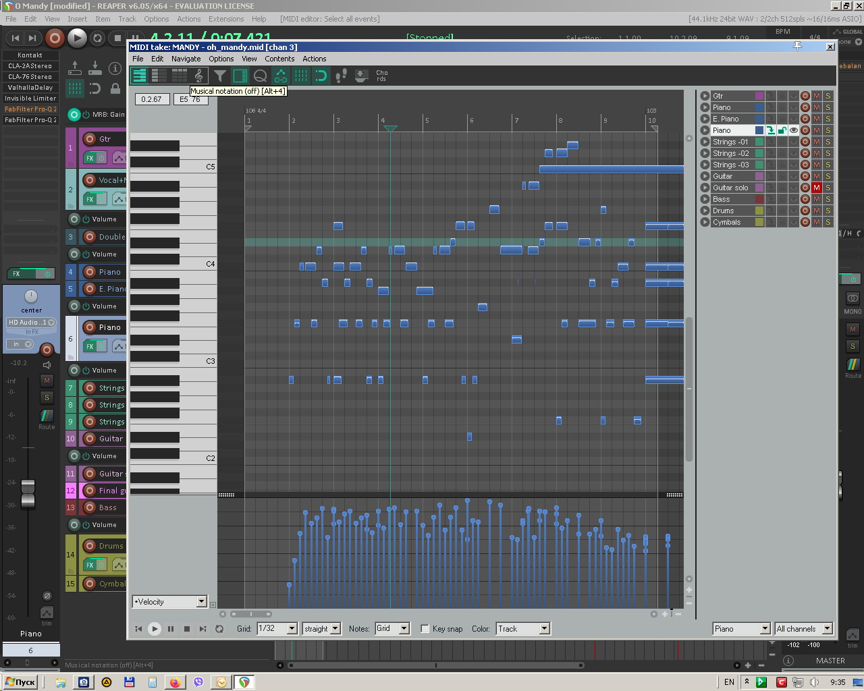Click the main transport Play button
This screenshot has height=691, width=864.
pos(77,38)
